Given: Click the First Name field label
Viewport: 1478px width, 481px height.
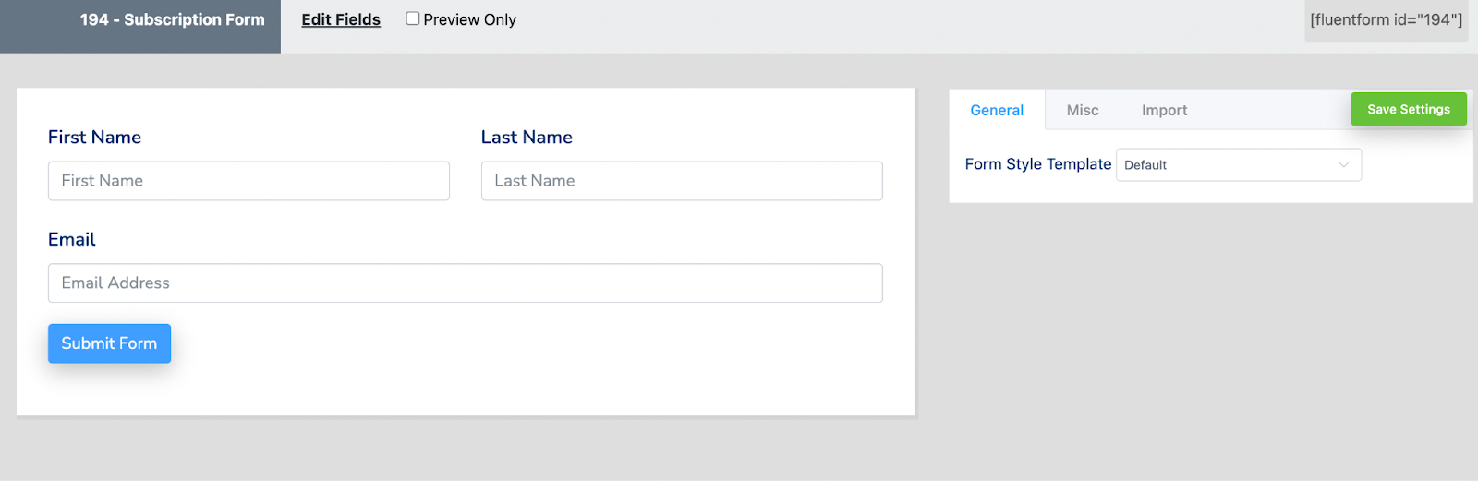Looking at the screenshot, I should click(94, 138).
